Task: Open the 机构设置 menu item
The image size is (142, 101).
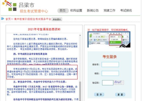Action: coord(76,11)
